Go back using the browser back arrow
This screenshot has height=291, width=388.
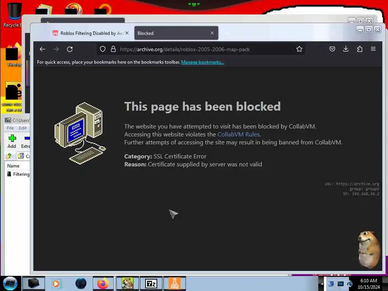[x=42, y=49]
